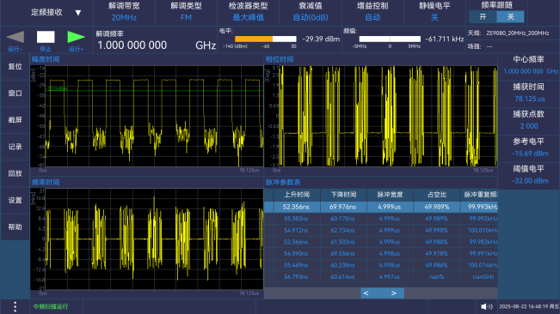Click the 脉冲宽度 column header
The image size is (560, 314).
coord(390,195)
